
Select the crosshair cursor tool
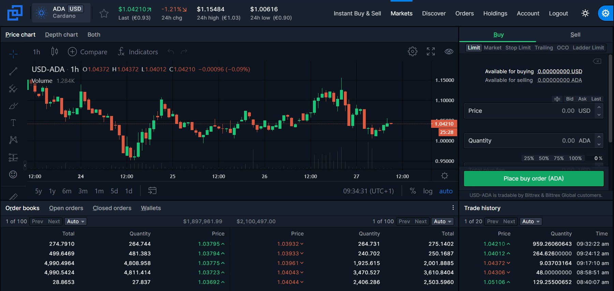click(x=13, y=54)
